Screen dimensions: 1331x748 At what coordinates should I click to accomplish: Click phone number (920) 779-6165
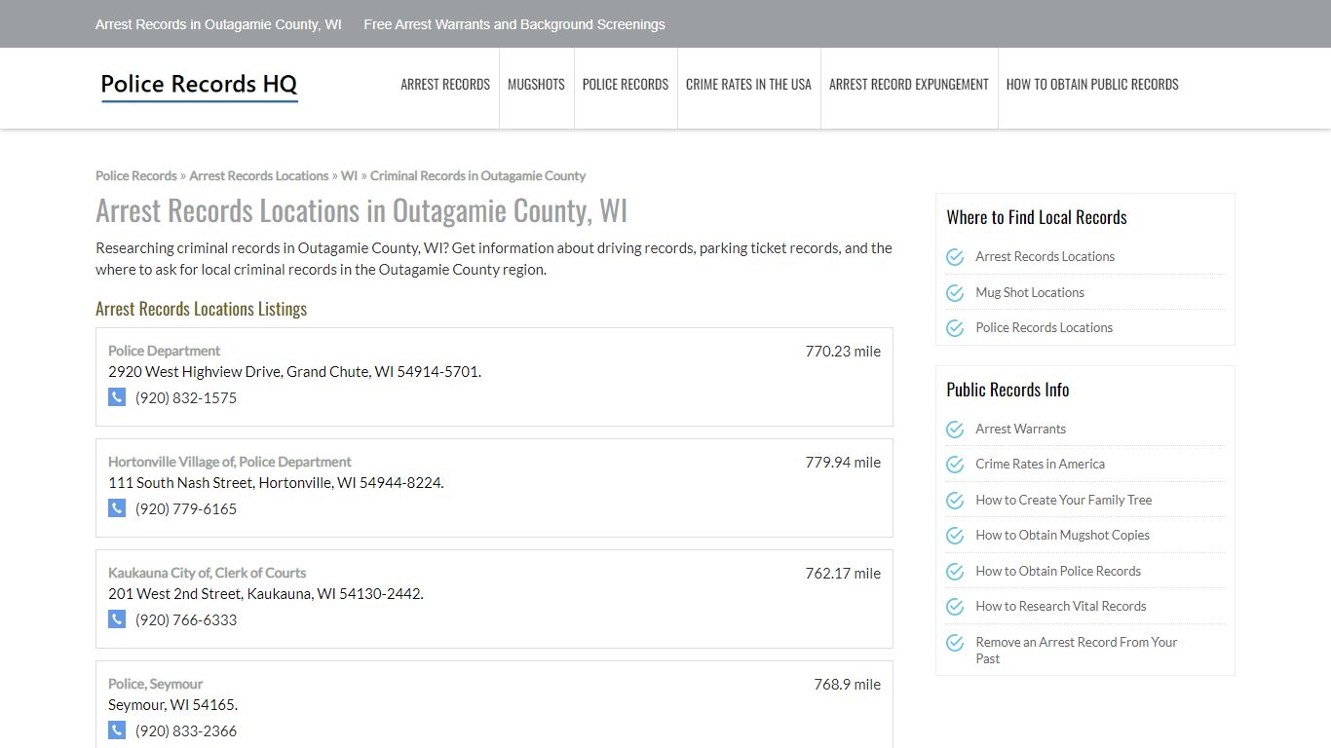[x=186, y=508]
